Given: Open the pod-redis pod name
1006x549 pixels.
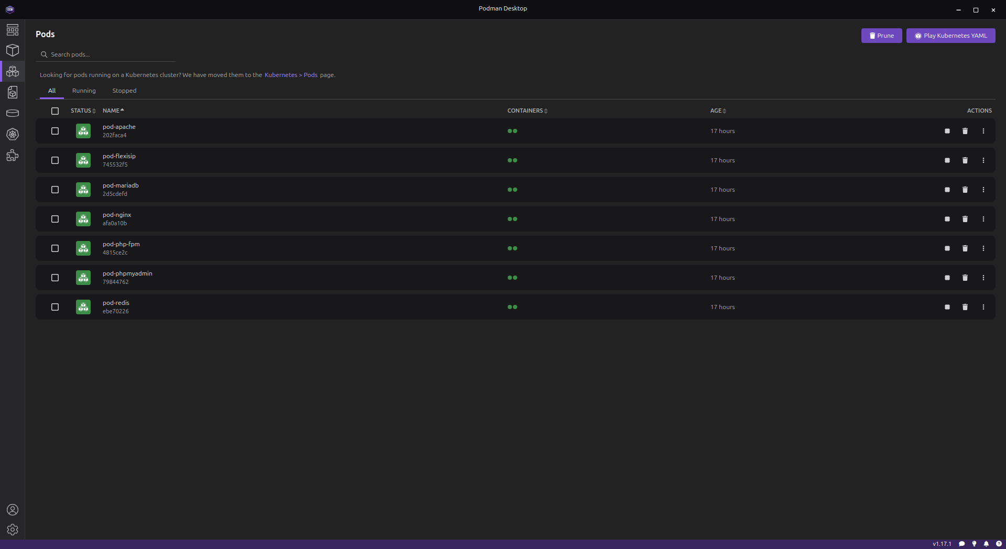Looking at the screenshot, I should [116, 303].
